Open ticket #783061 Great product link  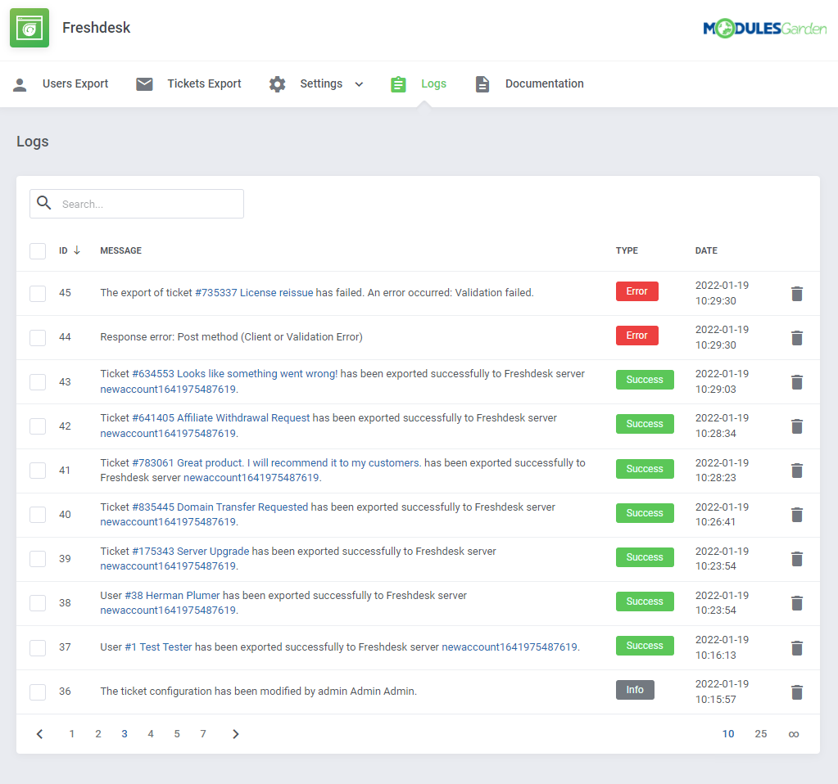[x=276, y=462]
